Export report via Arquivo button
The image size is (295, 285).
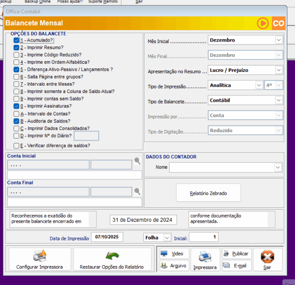174,266
